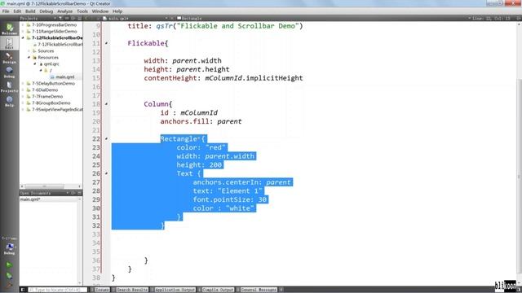Open Debug menu

46,11
